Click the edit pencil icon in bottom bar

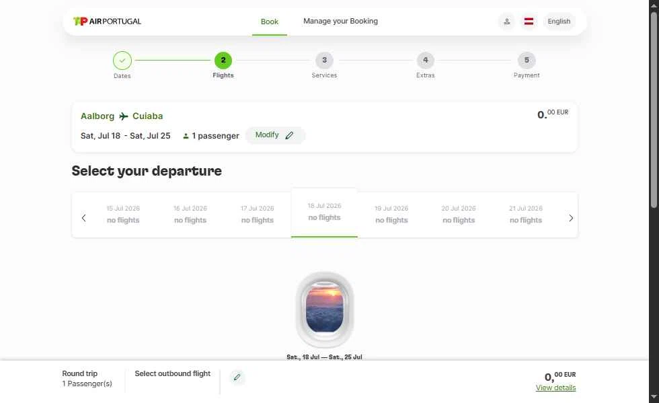click(237, 377)
